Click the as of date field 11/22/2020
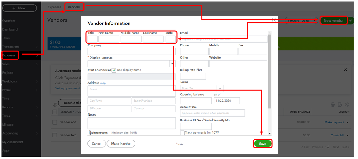 tap(227, 100)
